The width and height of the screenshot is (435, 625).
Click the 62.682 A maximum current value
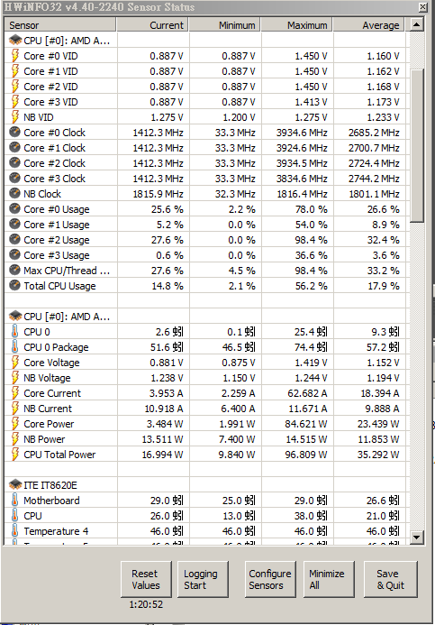307,393
